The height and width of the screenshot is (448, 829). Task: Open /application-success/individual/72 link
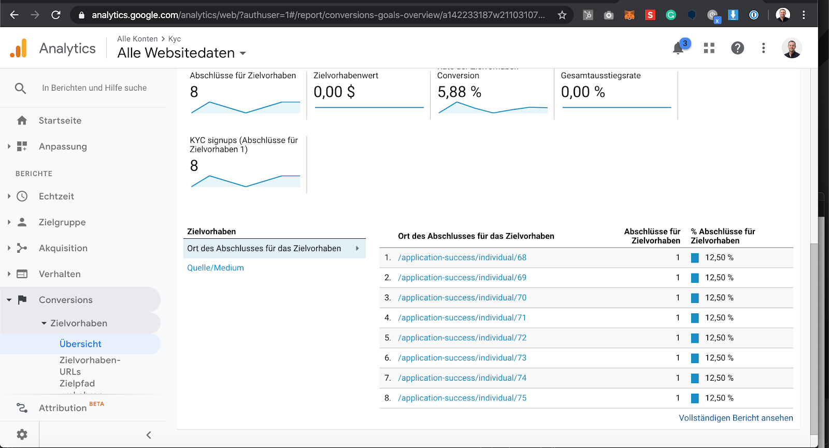tap(462, 338)
